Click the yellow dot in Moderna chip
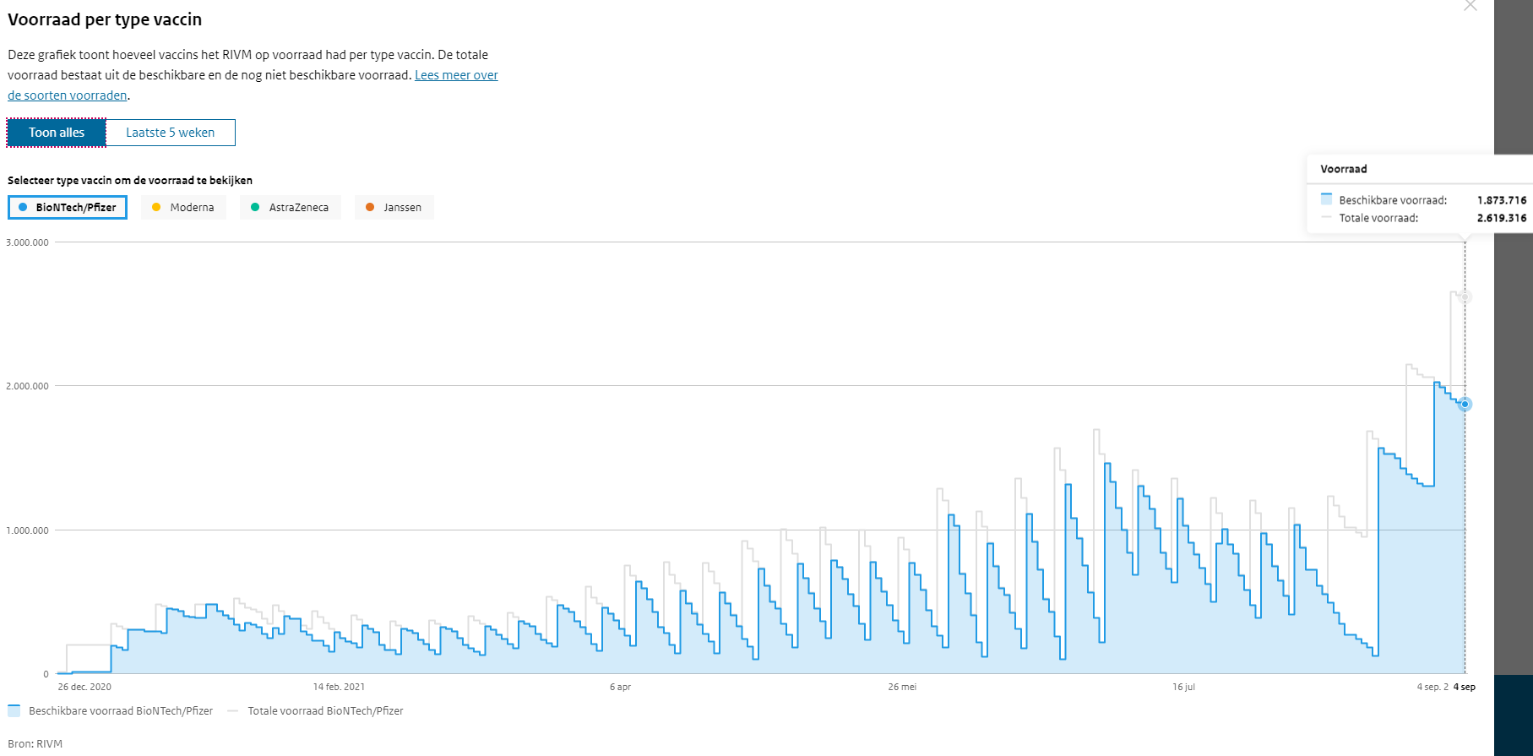This screenshot has height=756, width=1533. 156,207
